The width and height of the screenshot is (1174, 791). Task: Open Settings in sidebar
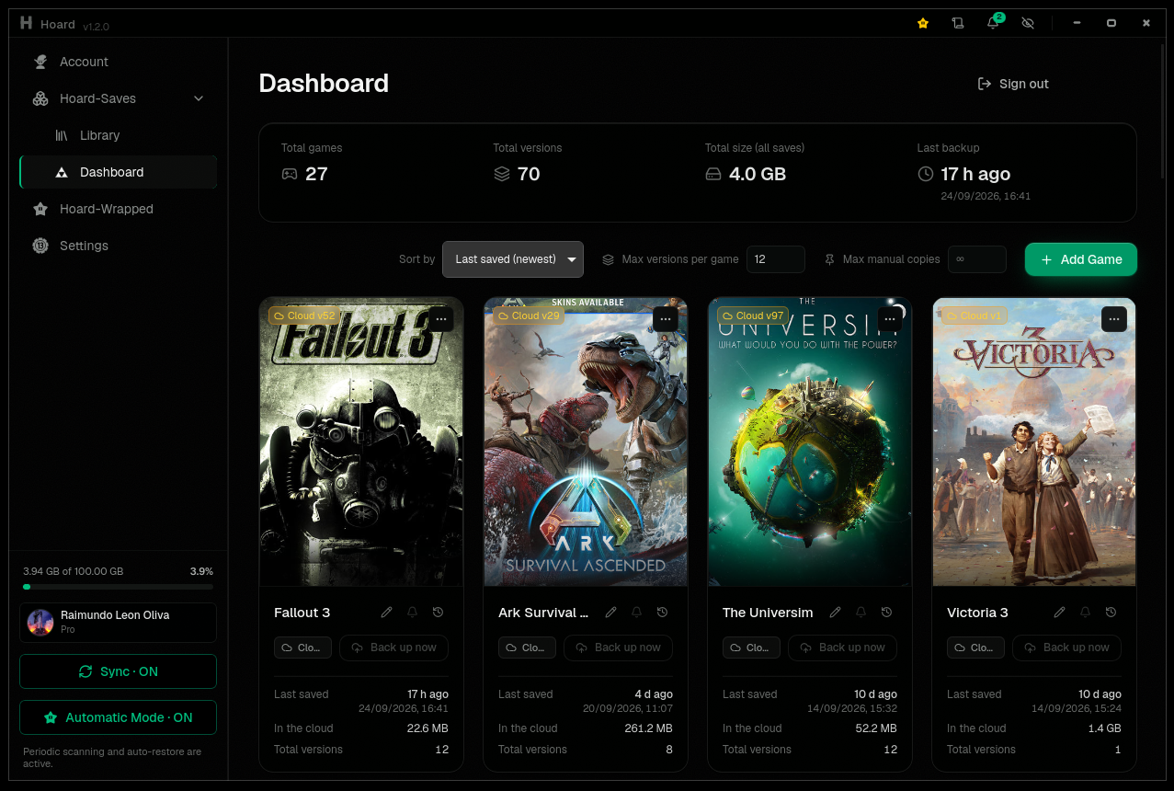click(118, 246)
